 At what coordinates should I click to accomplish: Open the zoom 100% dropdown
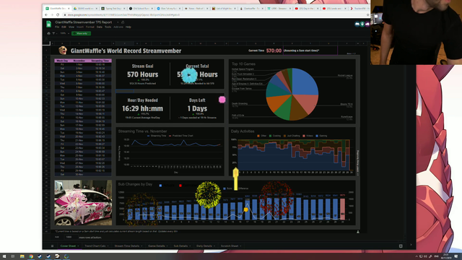click(x=65, y=33)
